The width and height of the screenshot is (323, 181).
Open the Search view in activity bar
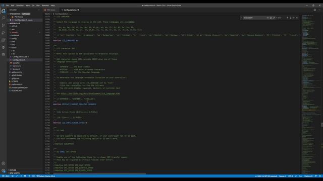(x=4, y=18)
